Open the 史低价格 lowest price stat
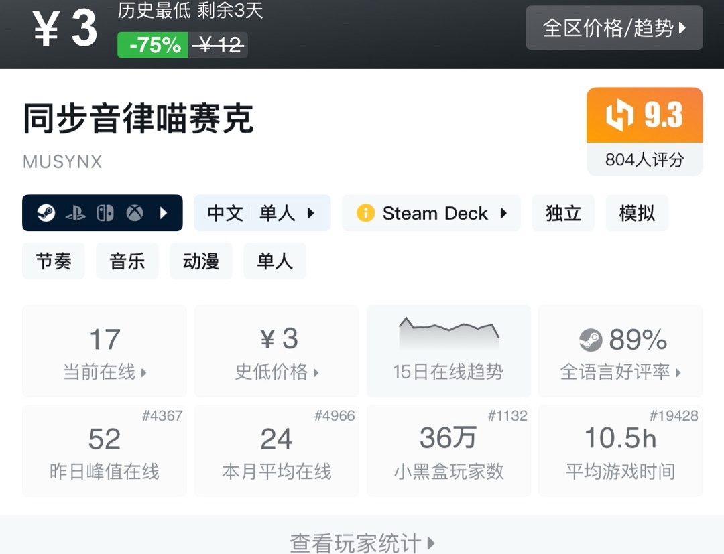 [x=277, y=350]
